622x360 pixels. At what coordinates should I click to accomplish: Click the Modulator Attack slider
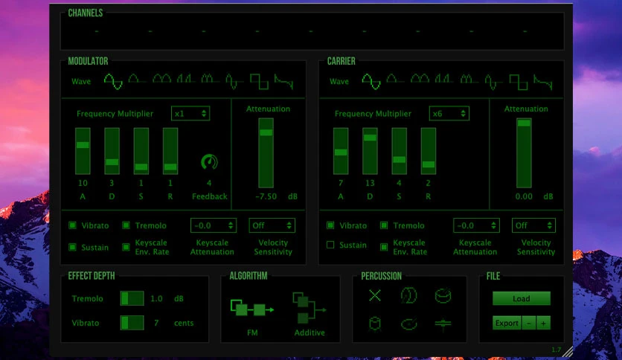[83, 151]
